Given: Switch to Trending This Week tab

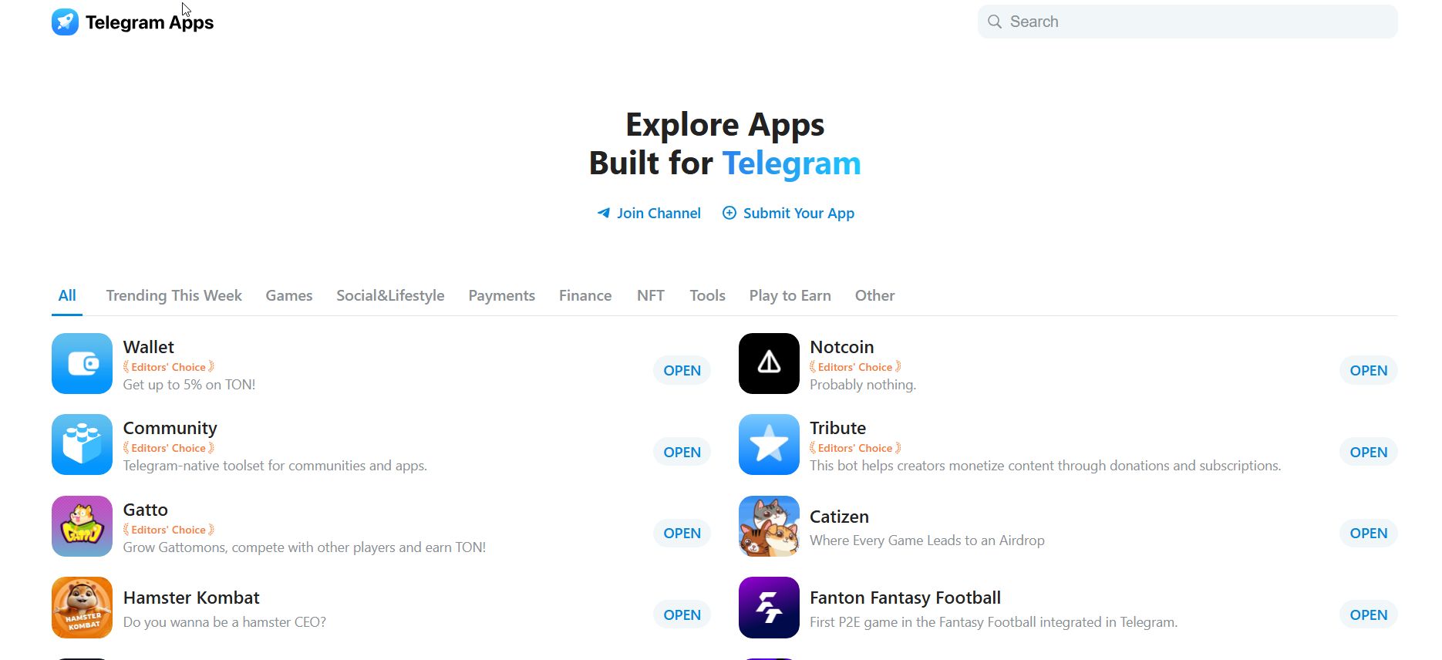Looking at the screenshot, I should click(174, 295).
